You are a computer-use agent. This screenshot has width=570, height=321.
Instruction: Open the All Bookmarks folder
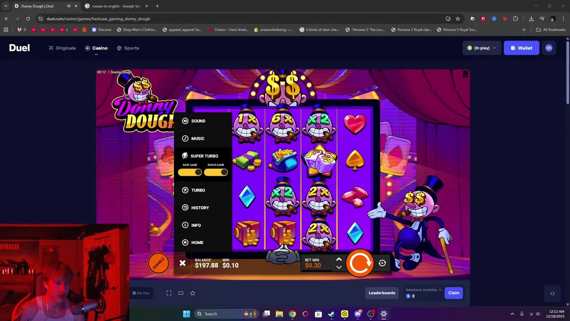[550, 30]
